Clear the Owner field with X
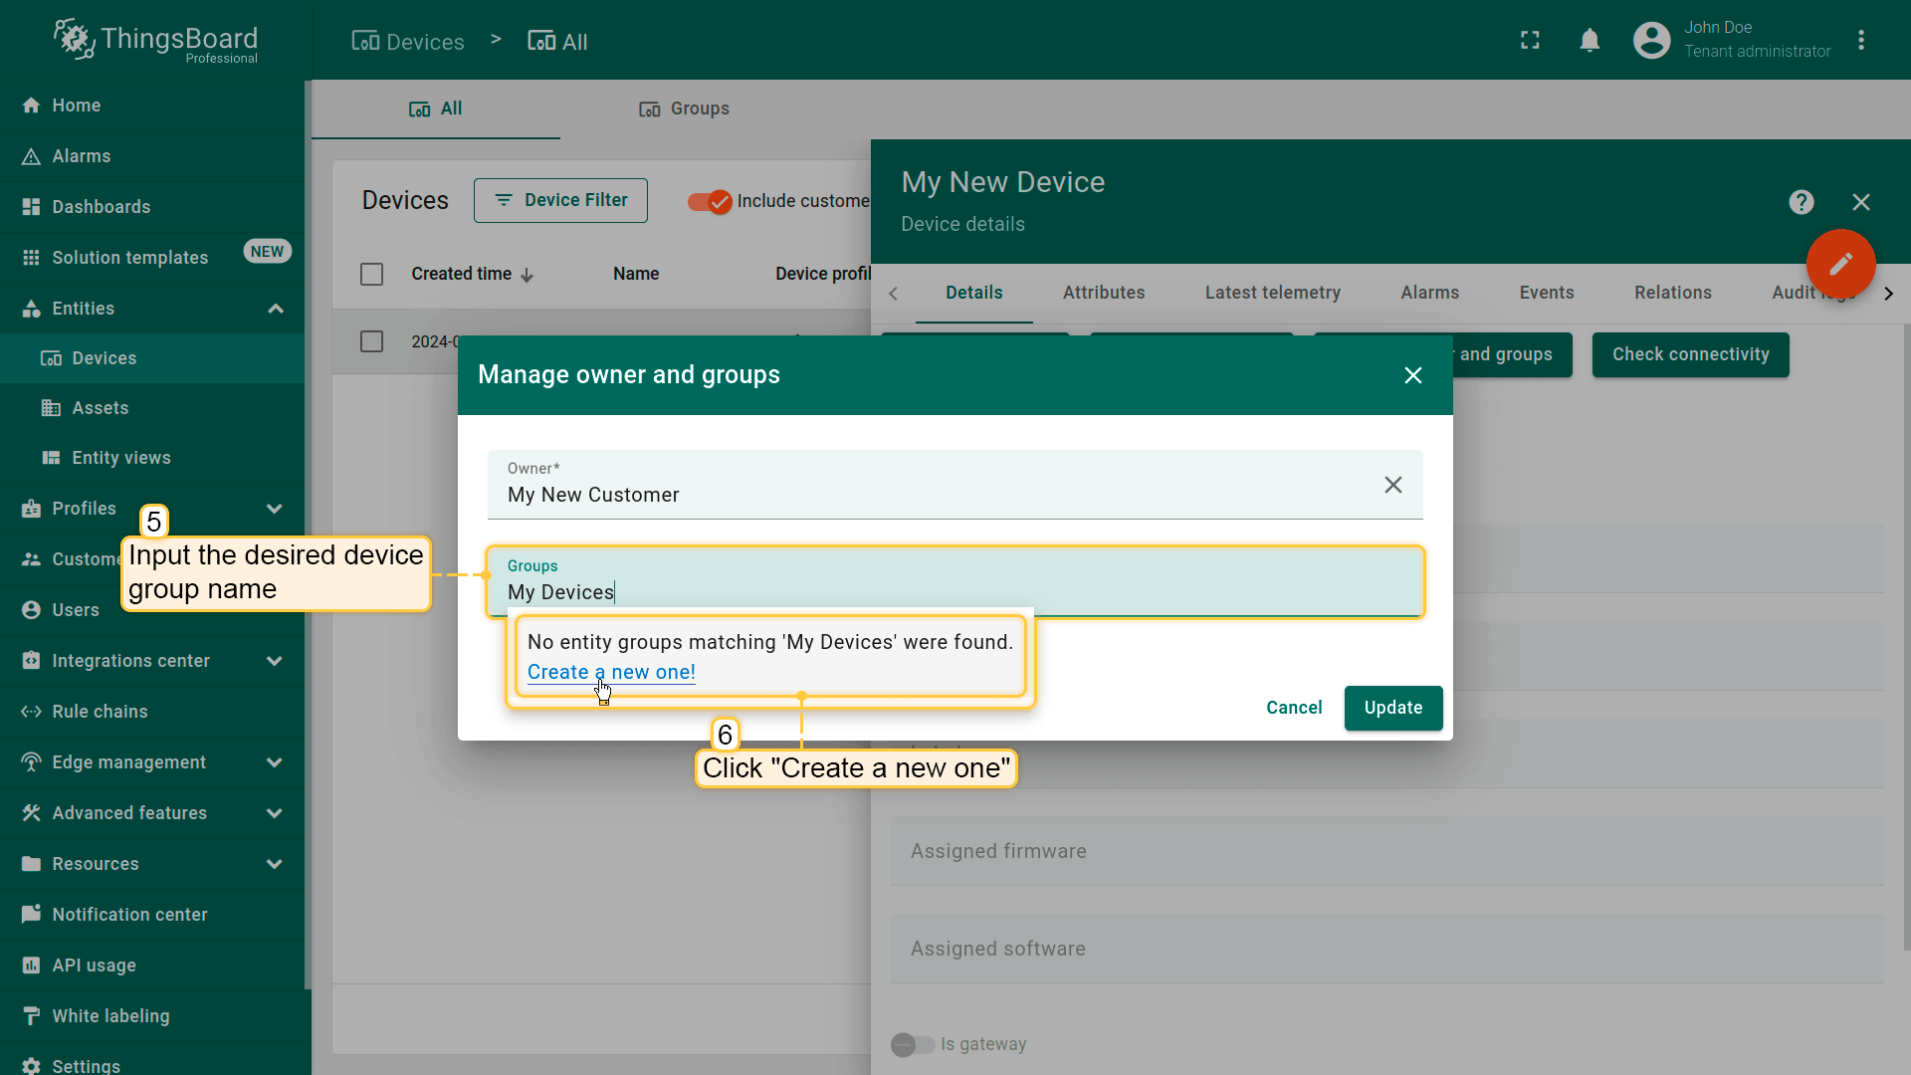Viewport: 1911px width, 1075px height. (x=1392, y=485)
